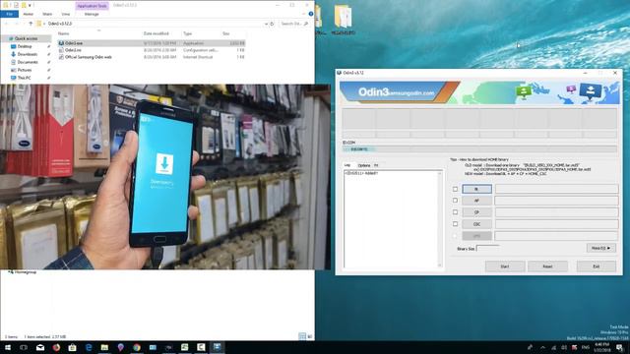Open Chrome from the taskbar
The width and height of the screenshot is (630, 354).
click(x=137, y=347)
